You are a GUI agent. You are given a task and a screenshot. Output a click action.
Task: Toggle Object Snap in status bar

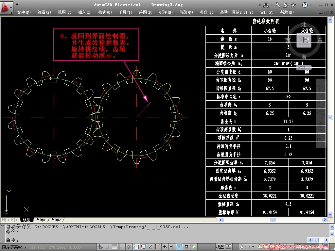(136, 247)
